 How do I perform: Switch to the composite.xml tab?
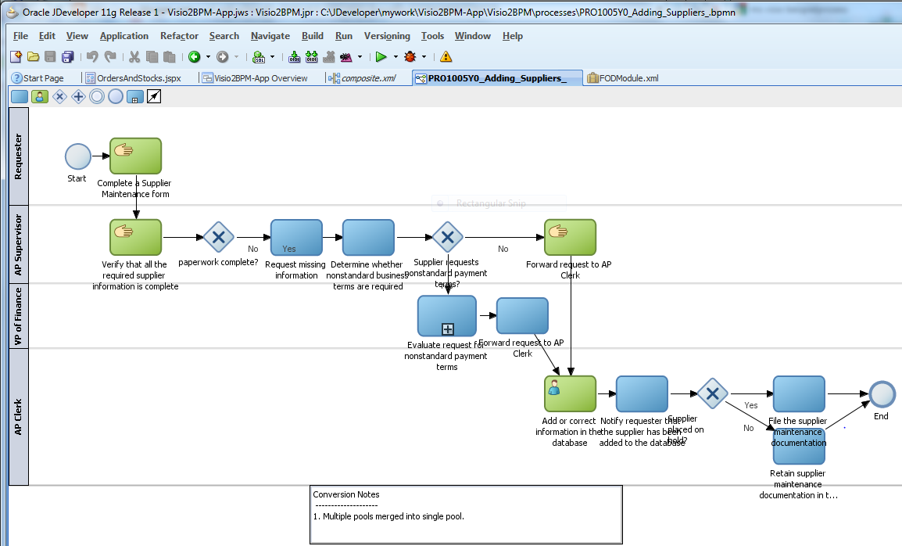click(363, 77)
